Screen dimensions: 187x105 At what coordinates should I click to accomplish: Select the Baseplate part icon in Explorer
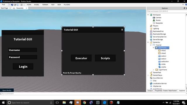[154, 23]
